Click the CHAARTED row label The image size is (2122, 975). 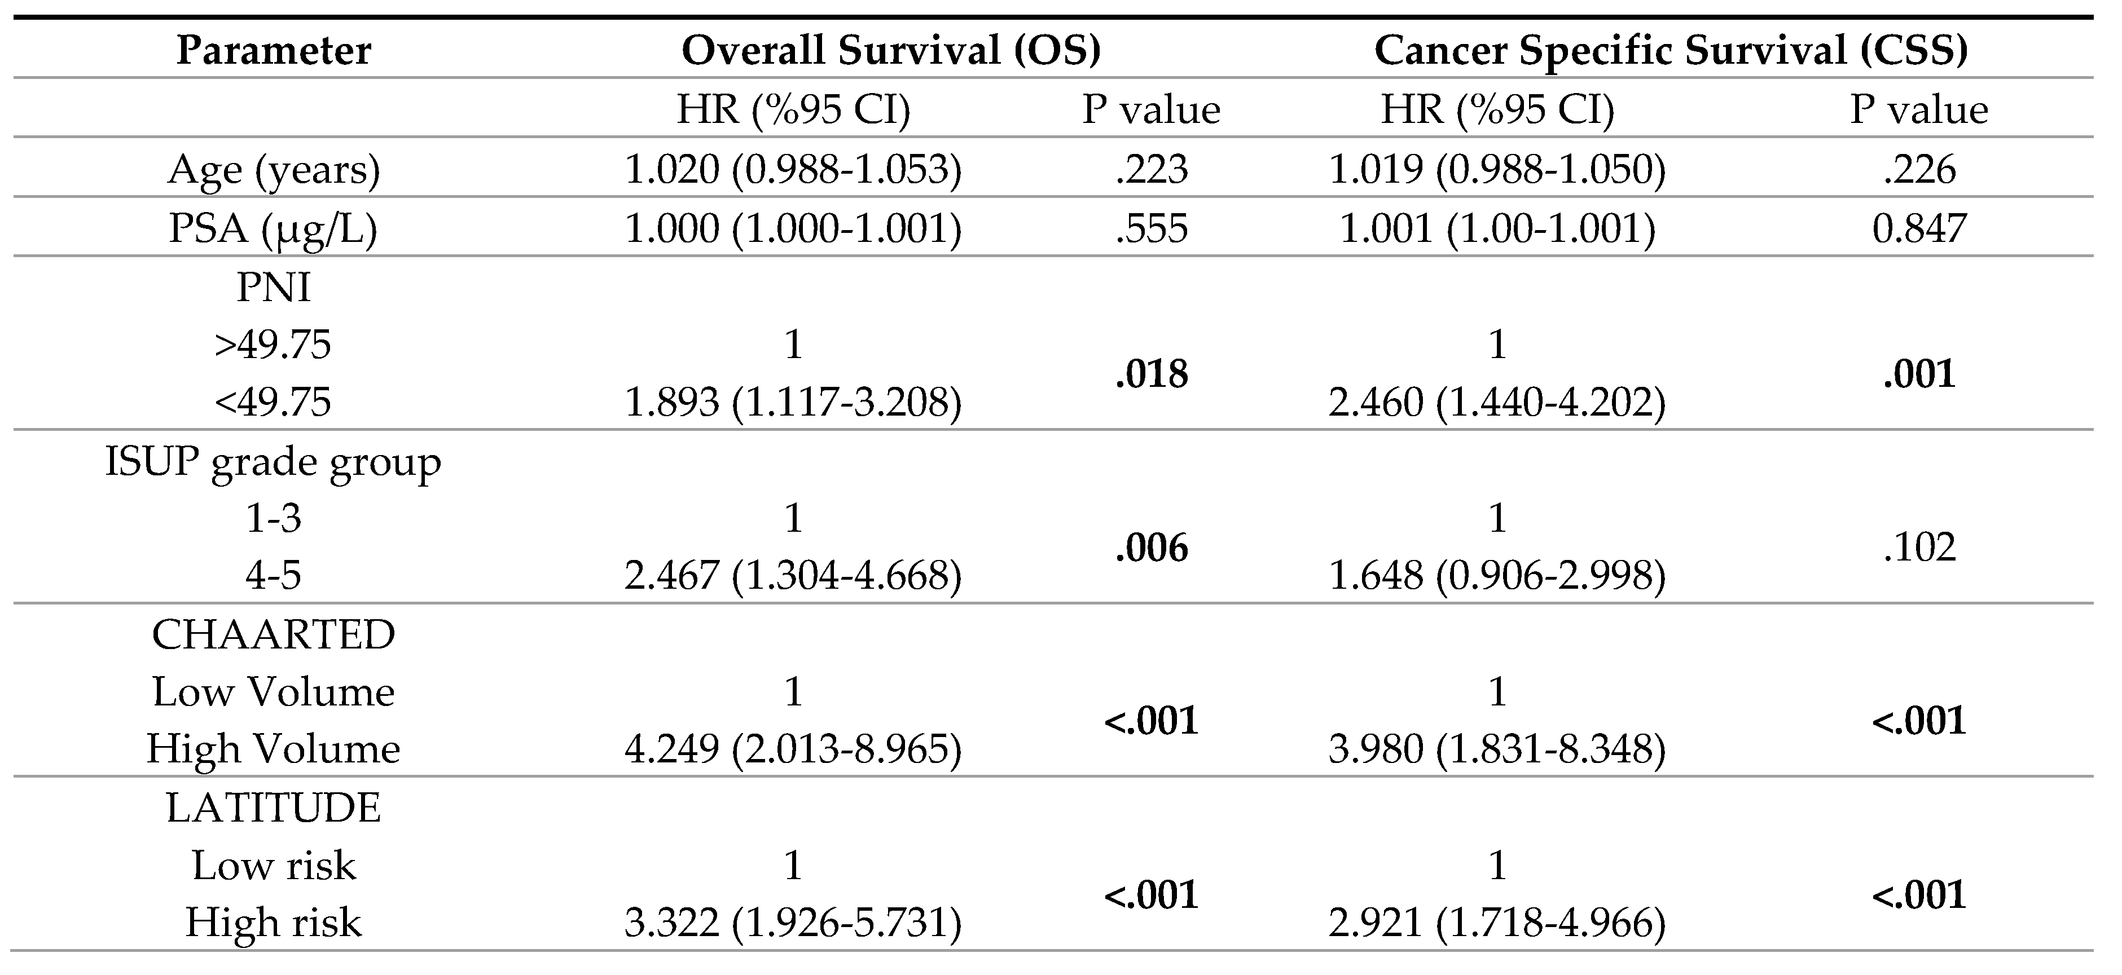point(274,635)
